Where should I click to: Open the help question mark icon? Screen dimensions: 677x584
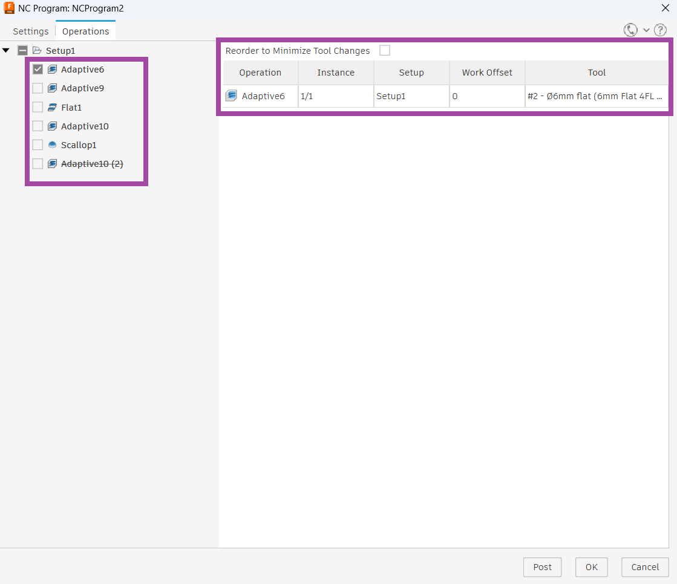(x=660, y=30)
